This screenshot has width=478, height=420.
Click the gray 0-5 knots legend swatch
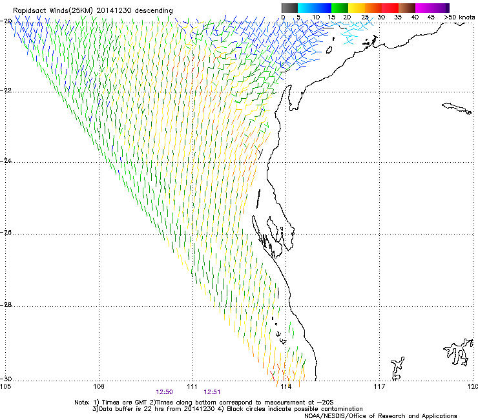(289, 8)
